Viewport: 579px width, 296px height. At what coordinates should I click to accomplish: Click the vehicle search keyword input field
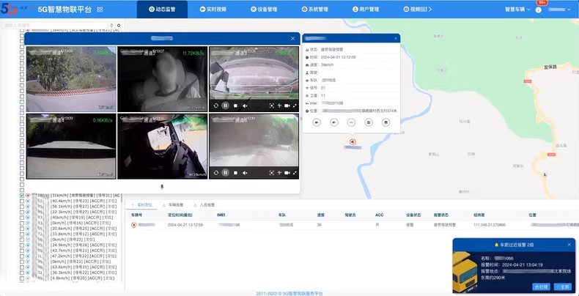(51, 26)
